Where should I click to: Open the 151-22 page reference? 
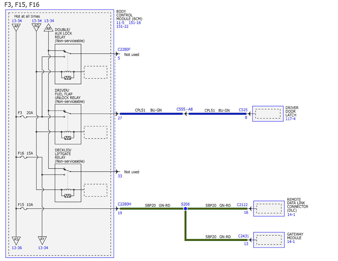coord(123,26)
